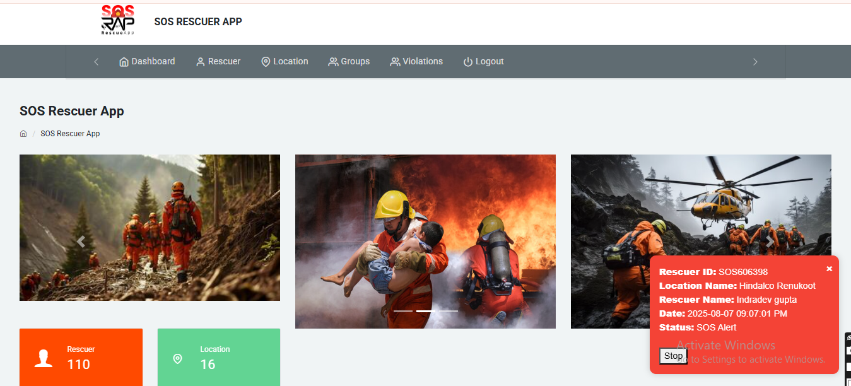Click the Groups people icon in navbar
Screen dimensions: 851x386
pyautogui.click(x=333, y=62)
